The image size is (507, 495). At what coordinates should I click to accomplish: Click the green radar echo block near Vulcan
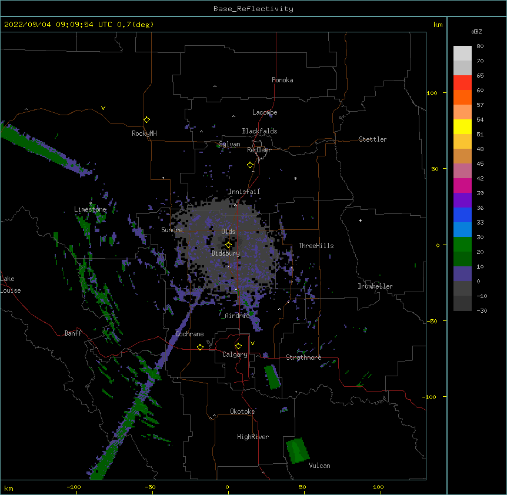[298, 450]
